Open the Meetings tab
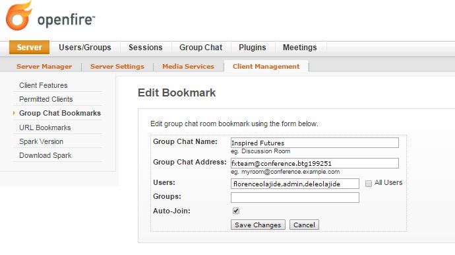Screen dimensions: 455x255 [x=300, y=48]
